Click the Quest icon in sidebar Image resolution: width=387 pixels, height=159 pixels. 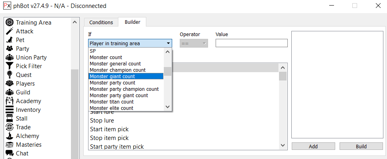10,75
